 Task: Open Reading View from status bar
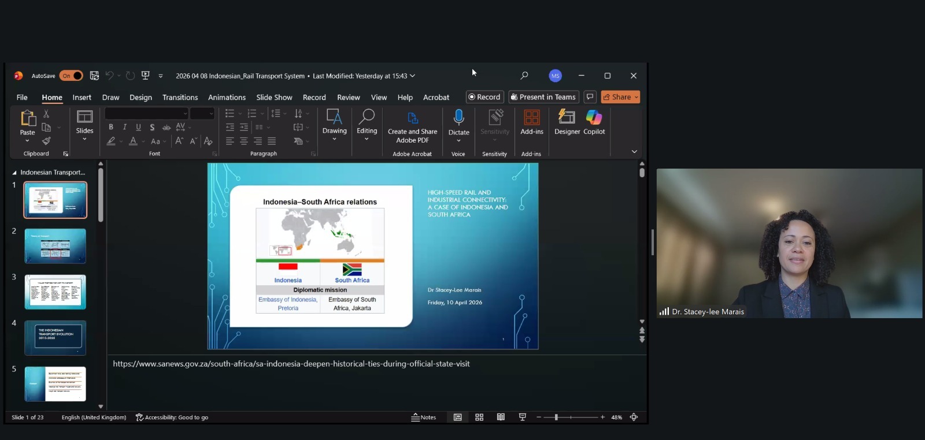click(x=501, y=417)
